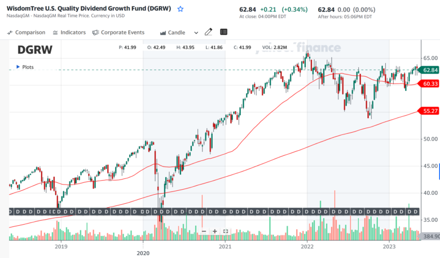Select the Candle chart type
The image size is (440, 258).
(173, 33)
